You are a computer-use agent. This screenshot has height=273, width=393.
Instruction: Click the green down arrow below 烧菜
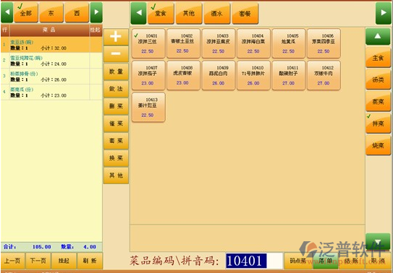[x=378, y=241]
